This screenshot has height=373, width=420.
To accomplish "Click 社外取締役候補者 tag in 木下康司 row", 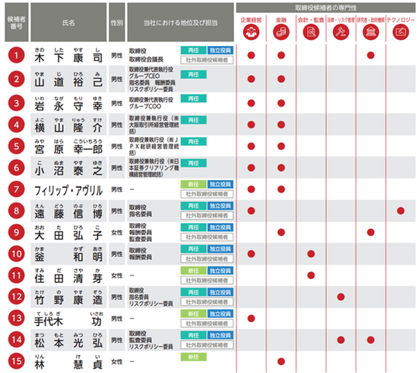I will (x=207, y=60).
